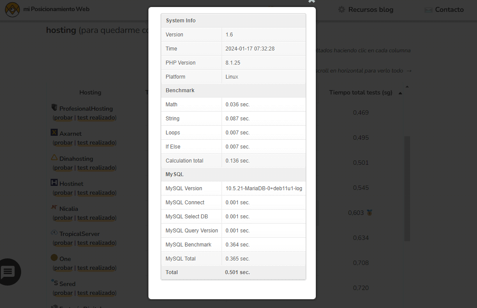This screenshot has width=477, height=308.
Task: Click the vertical table scrollbar thumb
Action: pos(407,188)
